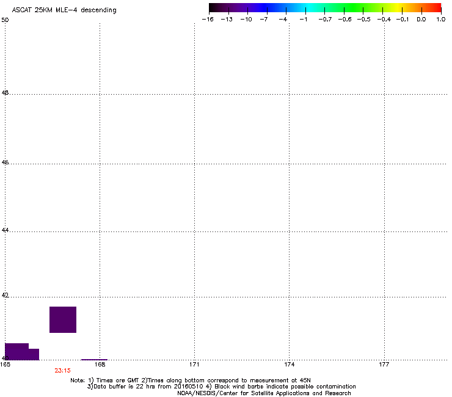Click the color scale bar
452x397 pixels.
tap(325, 7)
